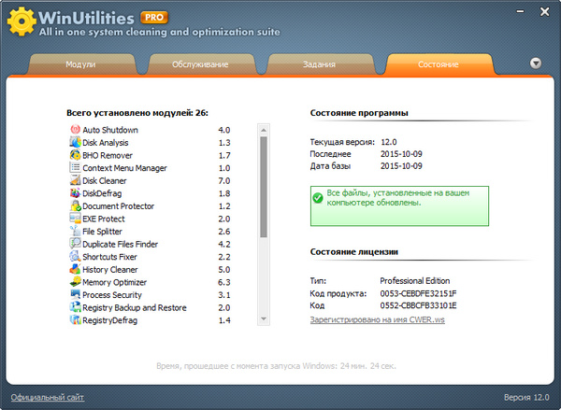561x410 pixels.
Task: Switch to the Модули tab
Action: [80, 65]
